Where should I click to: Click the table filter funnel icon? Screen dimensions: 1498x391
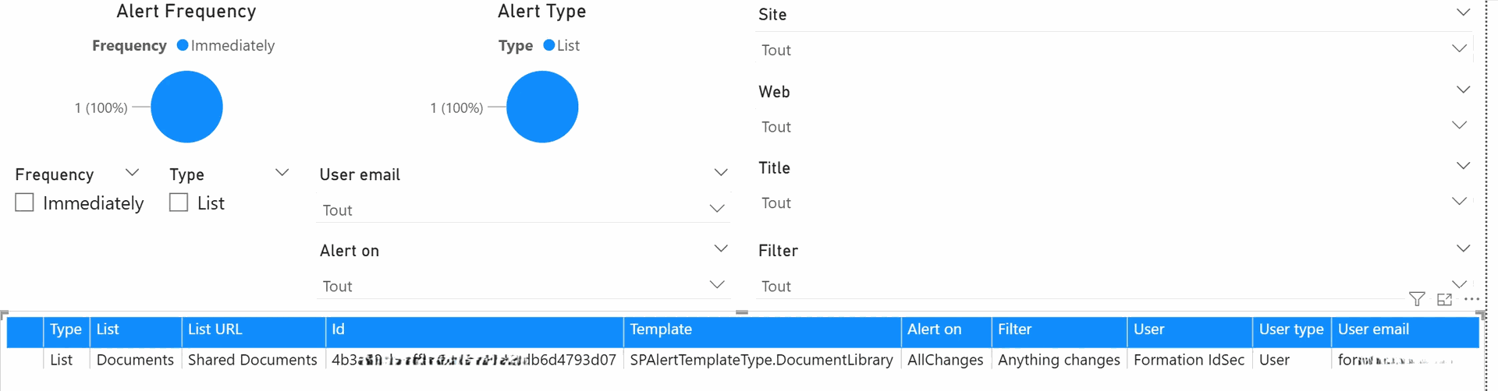pos(1417,299)
